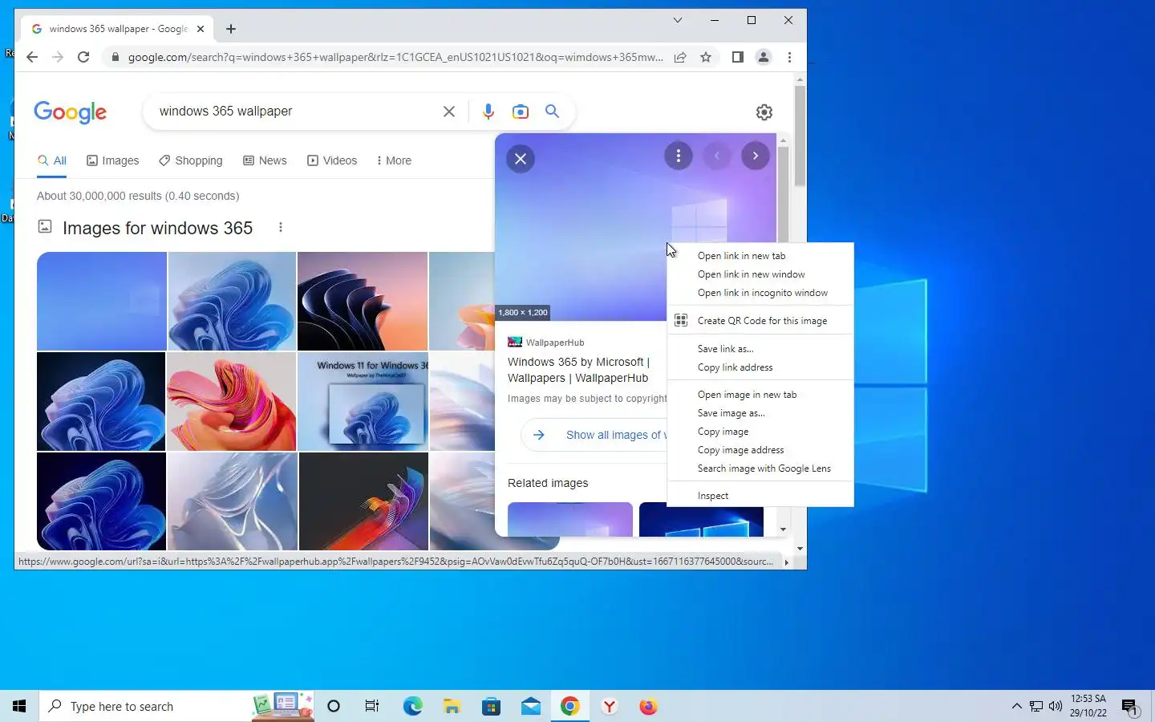The image size is (1155, 722).
Task: Reload the current page
Action: pos(83,57)
